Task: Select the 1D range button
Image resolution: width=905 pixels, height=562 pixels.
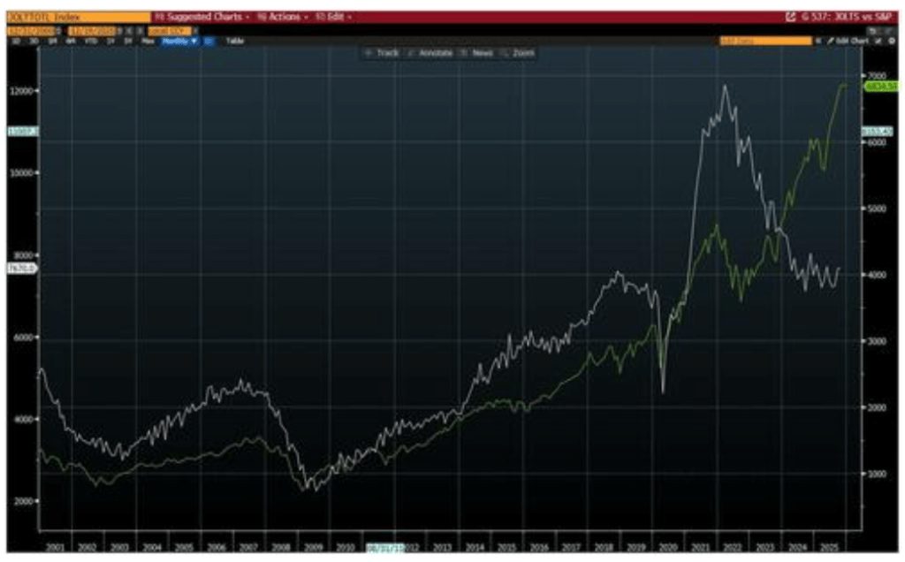Action: tap(16, 41)
